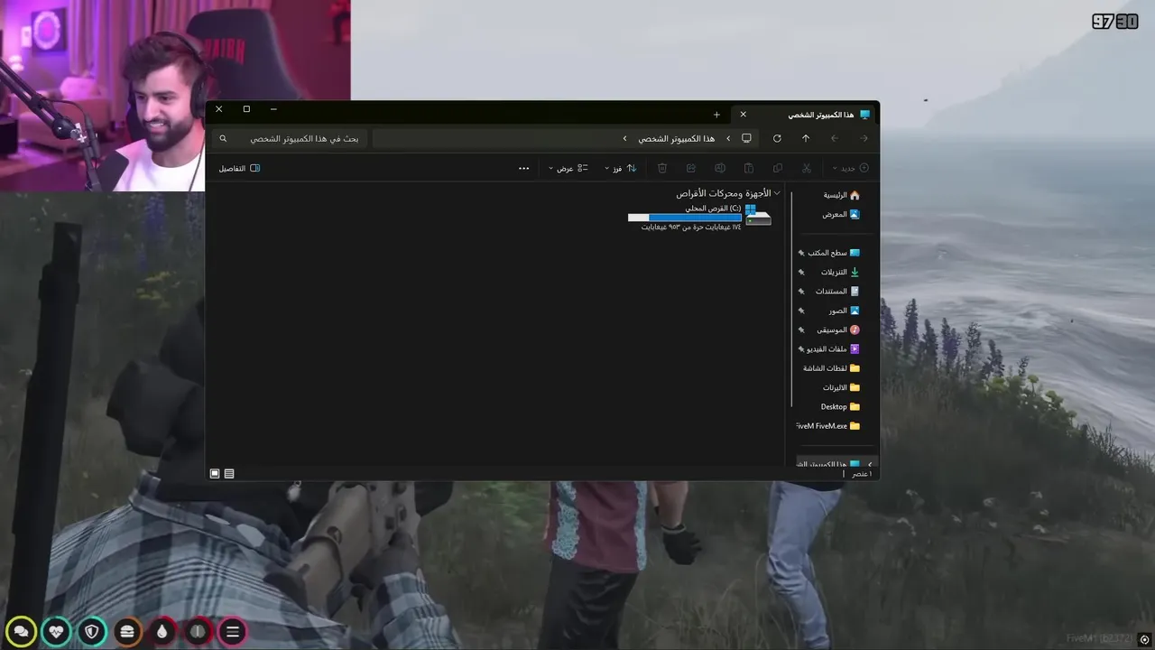Viewport: 1155px width, 650px height.
Task: Open the FiveM FiveM.exe folder
Action: coord(829,426)
